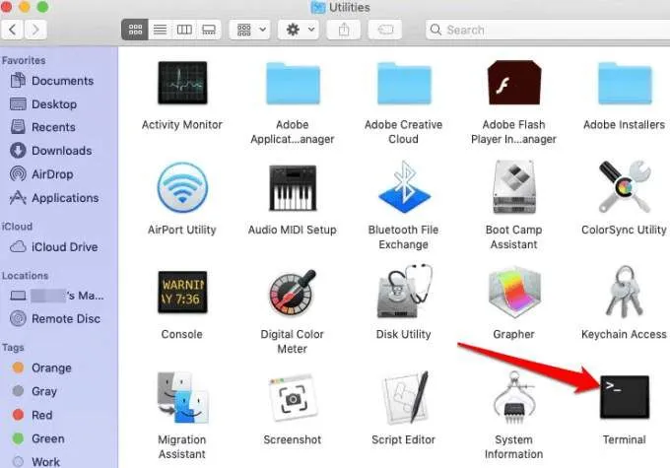This screenshot has height=468, width=670.
Task: Click the iCloud section header
Action: 17,226
